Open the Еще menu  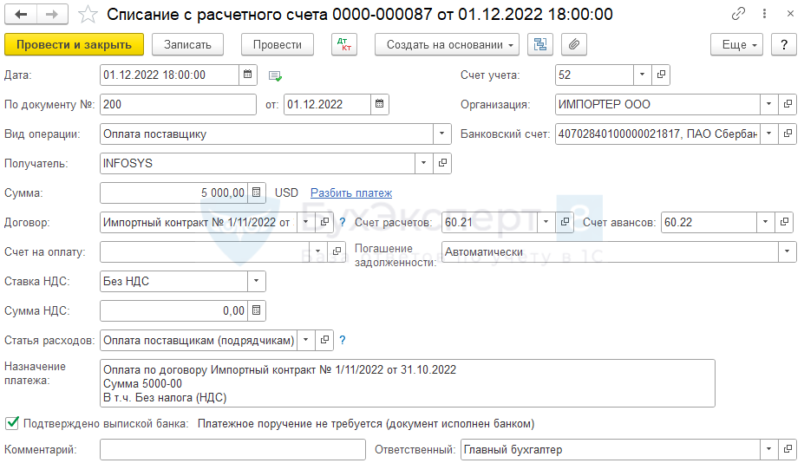click(735, 45)
